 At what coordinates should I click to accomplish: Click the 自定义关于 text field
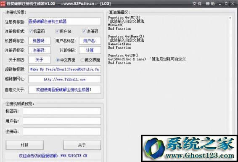[x=64, y=90]
